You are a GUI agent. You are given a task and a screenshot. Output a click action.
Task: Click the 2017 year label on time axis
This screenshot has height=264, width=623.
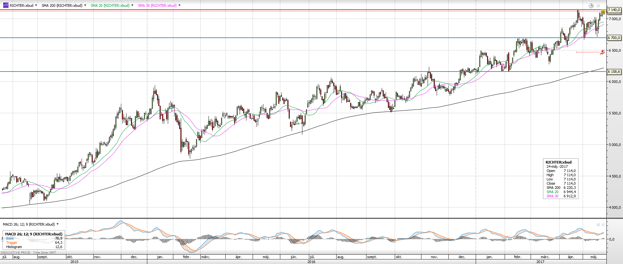pyautogui.click(x=540, y=262)
